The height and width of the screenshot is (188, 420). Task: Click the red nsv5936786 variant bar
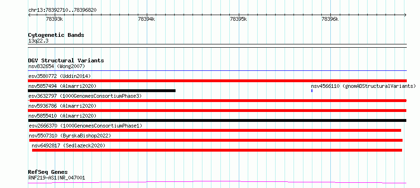pyautogui.click(x=217, y=111)
